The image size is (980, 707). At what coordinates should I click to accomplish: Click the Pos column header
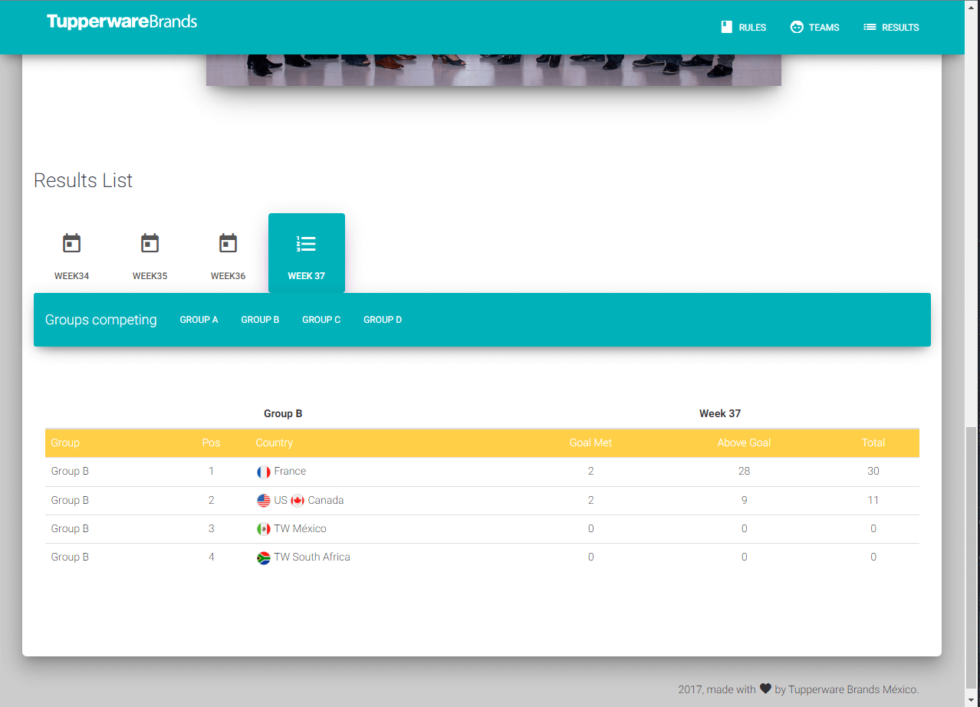pyautogui.click(x=211, y=442)
